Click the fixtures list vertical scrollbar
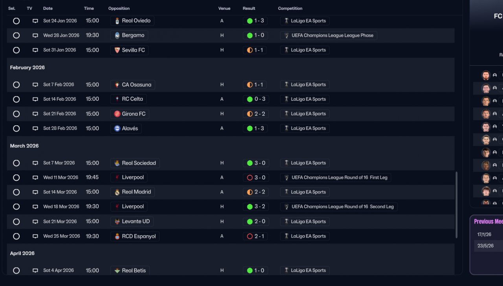Screen dimensions: 503x286 coord(456,204)
